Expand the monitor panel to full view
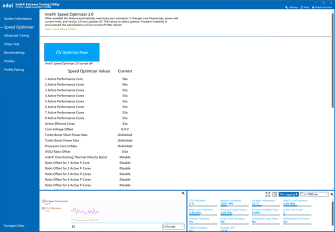 pyautogui.click(x=267, y=194)
